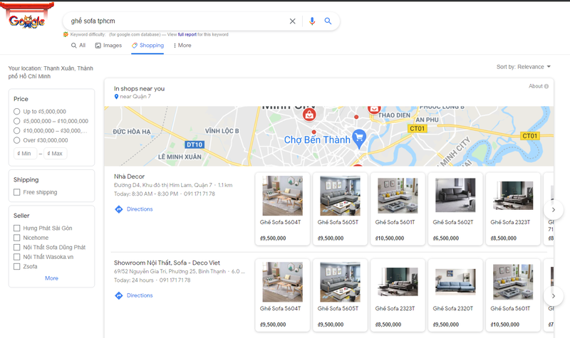The width and height of the screenshot is (570, 338).
Task: Open Deco Viet Ghế Sofa 2323T thumbnail
Action: pos(398,282)
